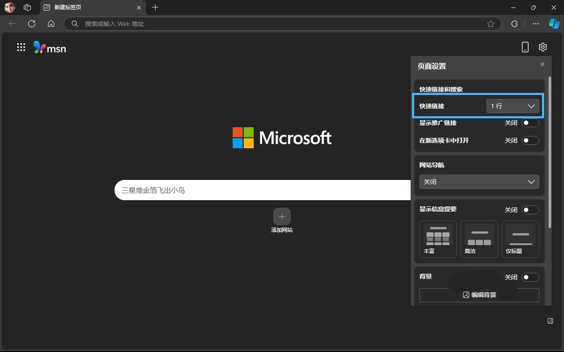Select the 丰富 feed layout

coord(438,239)
